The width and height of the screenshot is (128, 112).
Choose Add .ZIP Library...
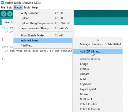(98, 51)
